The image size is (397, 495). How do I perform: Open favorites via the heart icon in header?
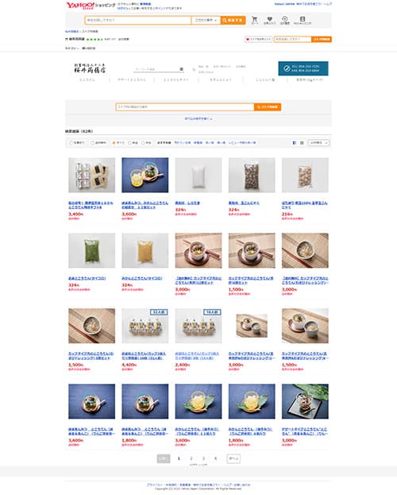269,20
